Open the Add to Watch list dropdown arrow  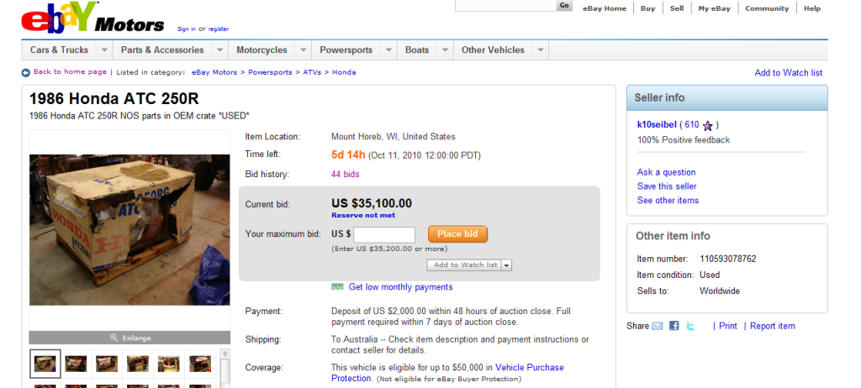tap(507, 265)
